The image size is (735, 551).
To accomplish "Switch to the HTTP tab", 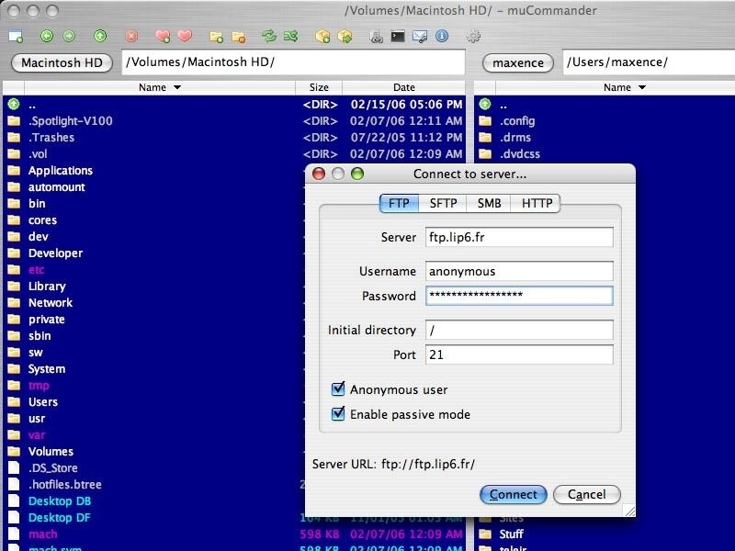I will coord(537,203).
